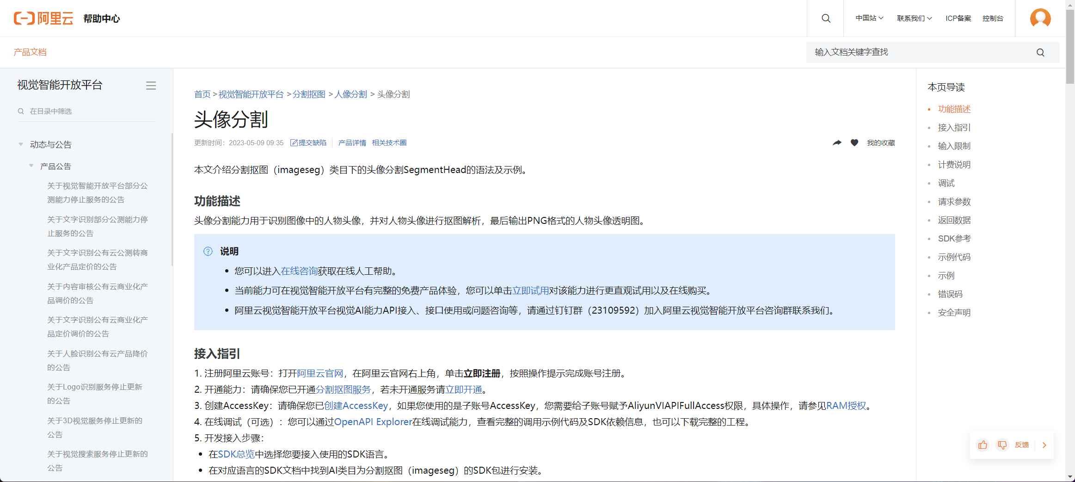Viewport: 1075px width, 482px height.
Task: Jump to 调试 in page guide
Action: [946, 183]
